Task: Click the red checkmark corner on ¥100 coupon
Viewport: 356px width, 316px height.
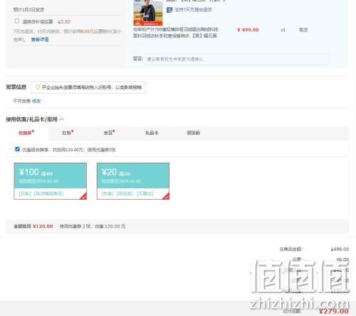Action: pos(83,196)
